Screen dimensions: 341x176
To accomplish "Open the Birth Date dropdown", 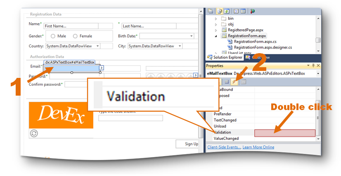I will tap(192, 36).
